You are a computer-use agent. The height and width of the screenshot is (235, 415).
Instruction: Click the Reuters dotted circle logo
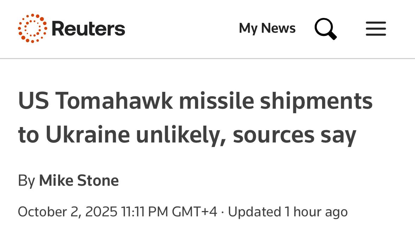[32, 28]
